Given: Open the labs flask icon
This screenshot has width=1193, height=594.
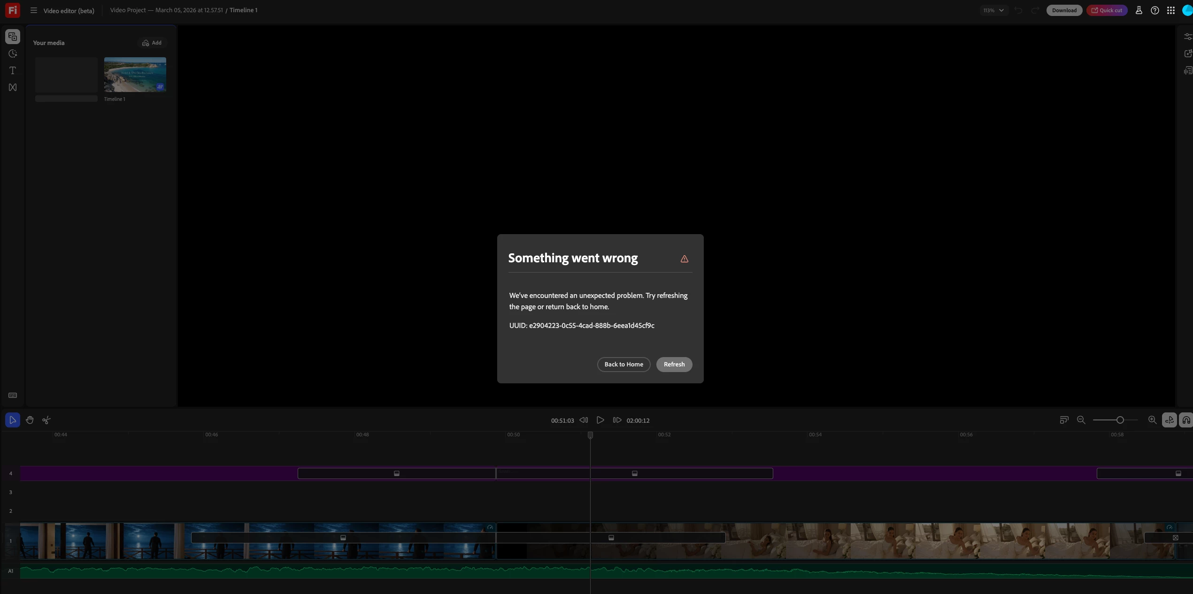Looking at the screenshot, I should (1139, 10).
